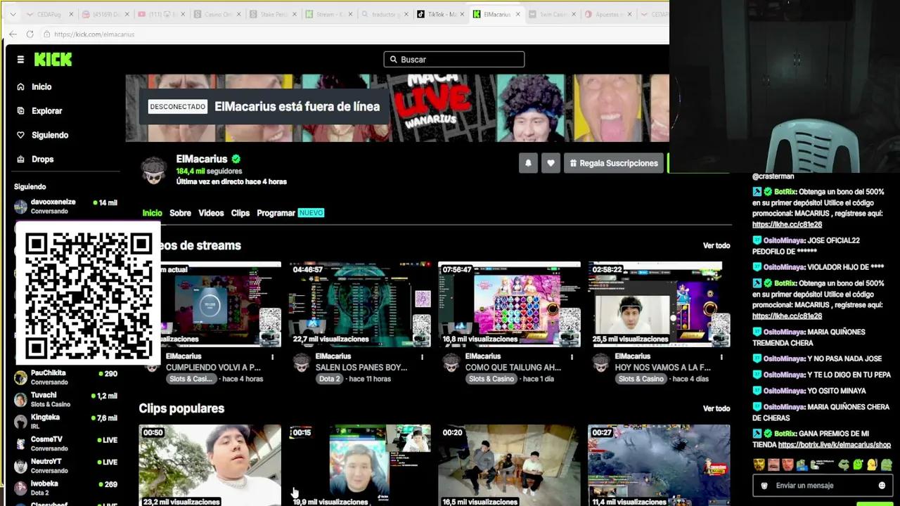Open the ElMacarius channel avatar
This screenshot has height=506, width=900.
coord(154,171)
